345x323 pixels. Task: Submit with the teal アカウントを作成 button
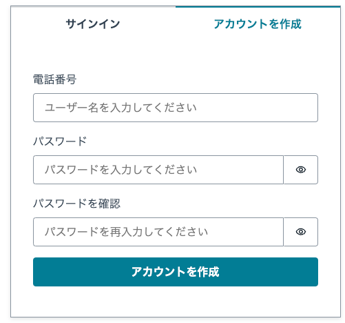176,272
